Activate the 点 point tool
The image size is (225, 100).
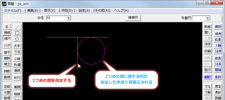tap(7, 27)
